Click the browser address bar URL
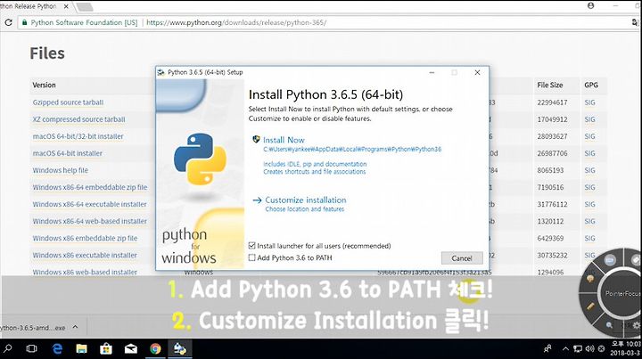The height and width of the screenshot is (359, 642). [x=236, y=22]
